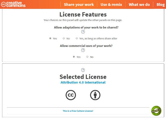Screen dimensions: 166x118
Task: Click the Creative Commons logo
Action: pyautogui.click(x=13, y=4)
